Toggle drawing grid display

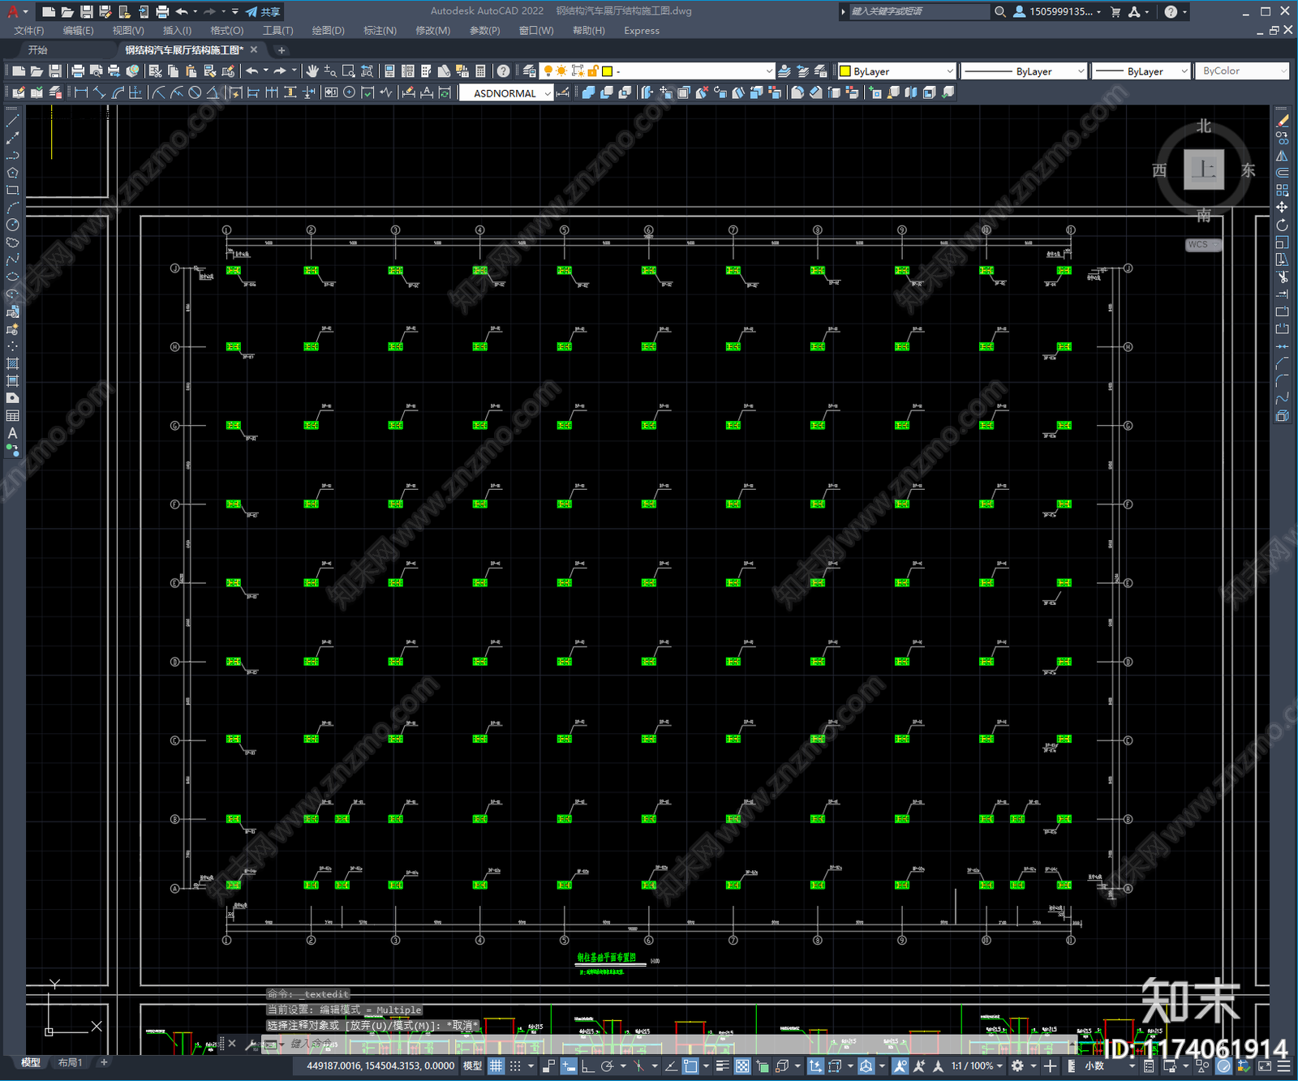(496, 1066)
